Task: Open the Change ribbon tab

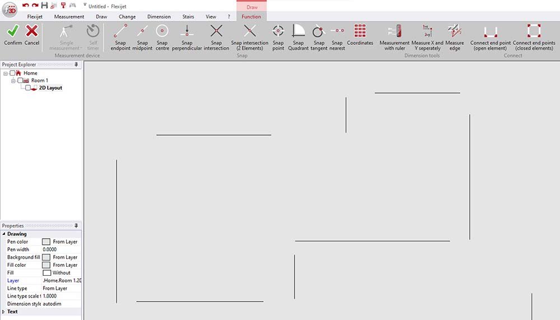Action: coord(127,16)
